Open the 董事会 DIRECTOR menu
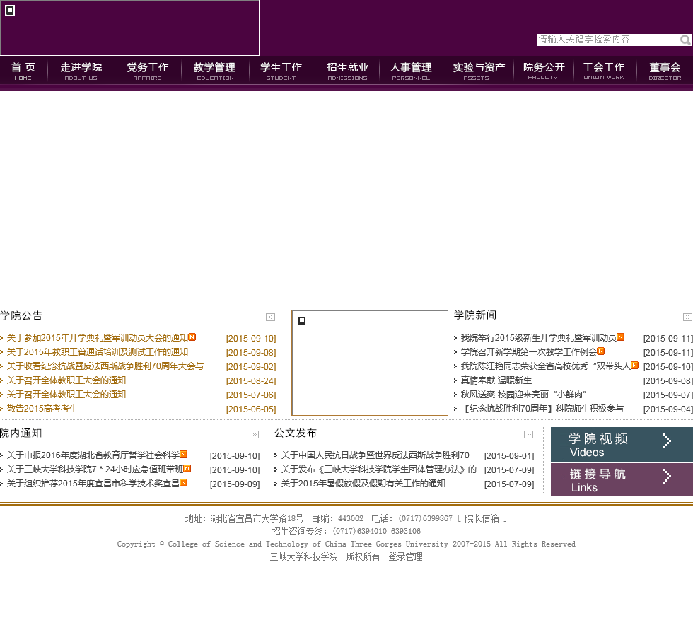Viewport: 693px width, 630px height. 665,71
